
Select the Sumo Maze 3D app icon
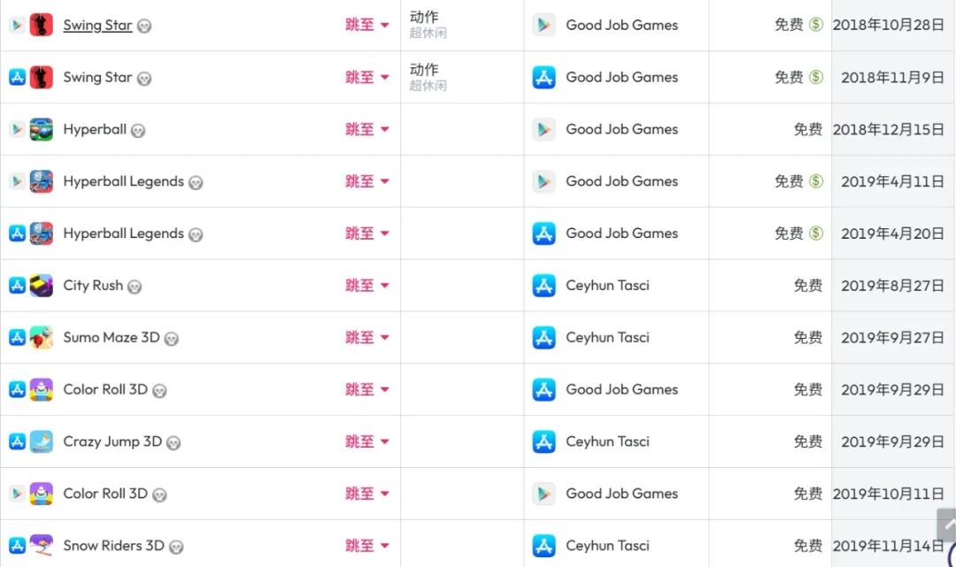click(x=42, y=337)
